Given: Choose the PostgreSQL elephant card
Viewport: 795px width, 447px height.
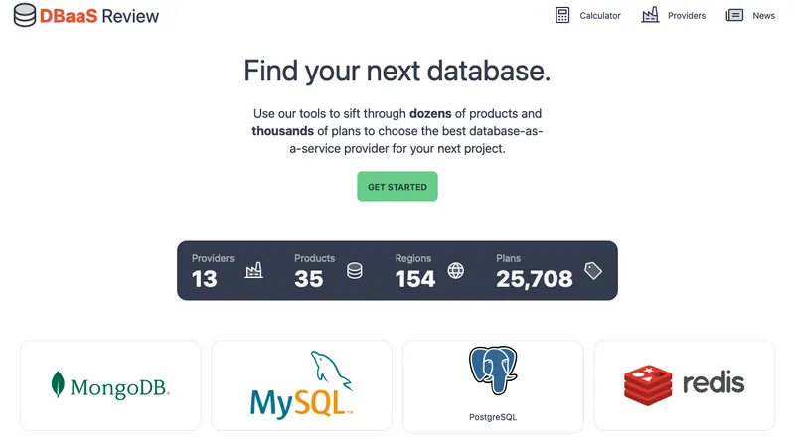Looking at the screenshot, I should point(493,385).
